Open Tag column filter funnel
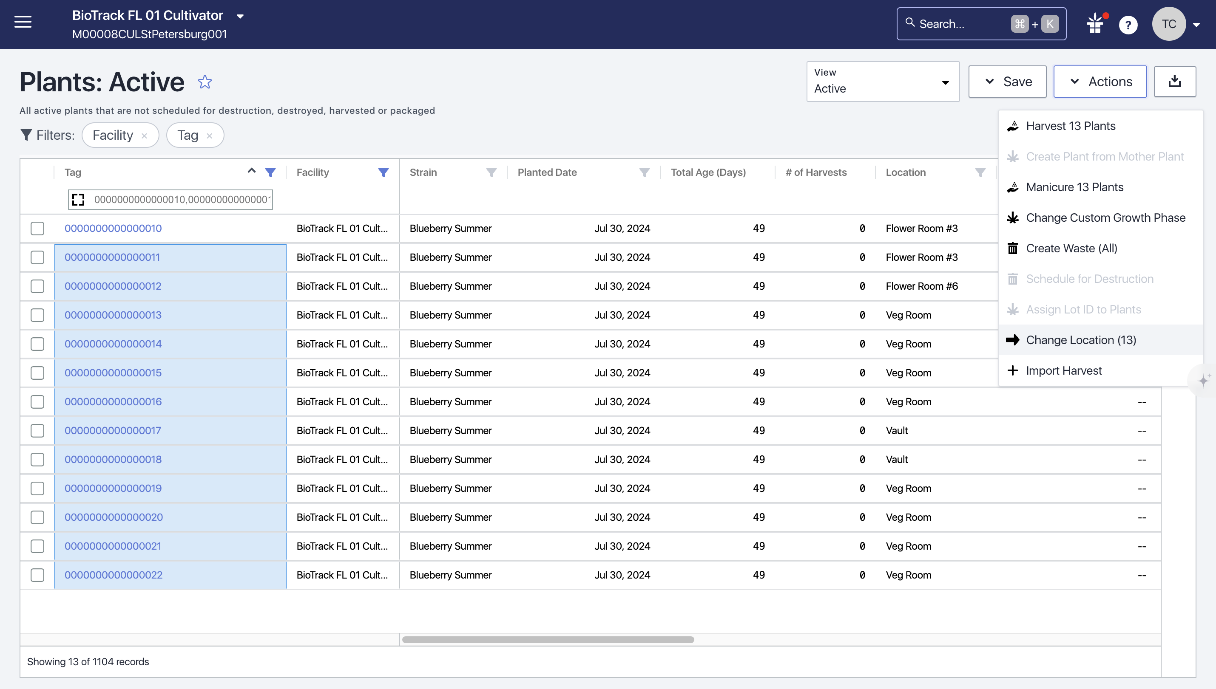The image size is (1216, 689). [270, 172]
